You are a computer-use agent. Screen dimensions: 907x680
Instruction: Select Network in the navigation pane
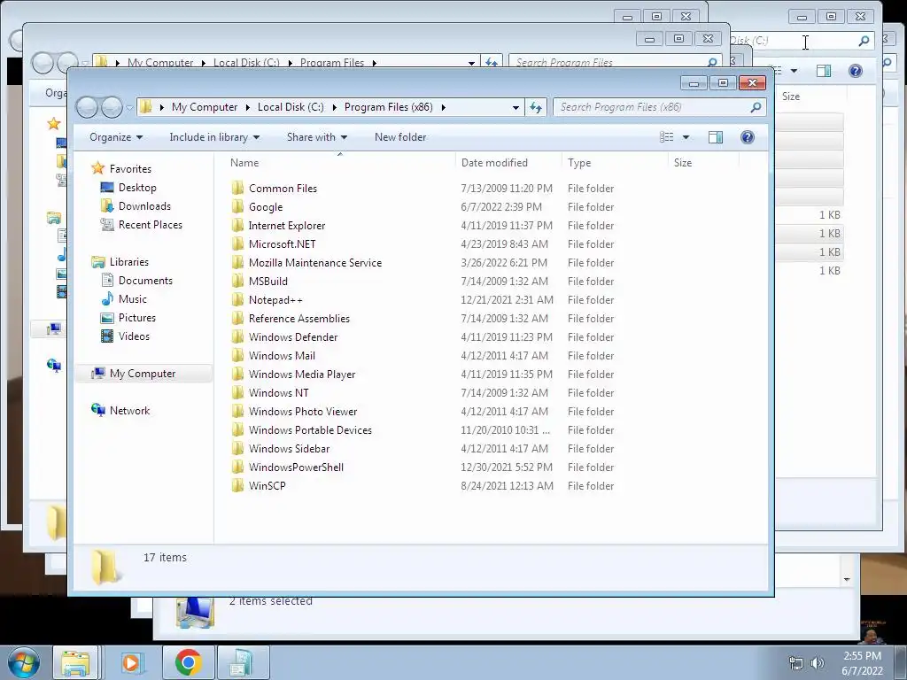click(x=129, y=411)
